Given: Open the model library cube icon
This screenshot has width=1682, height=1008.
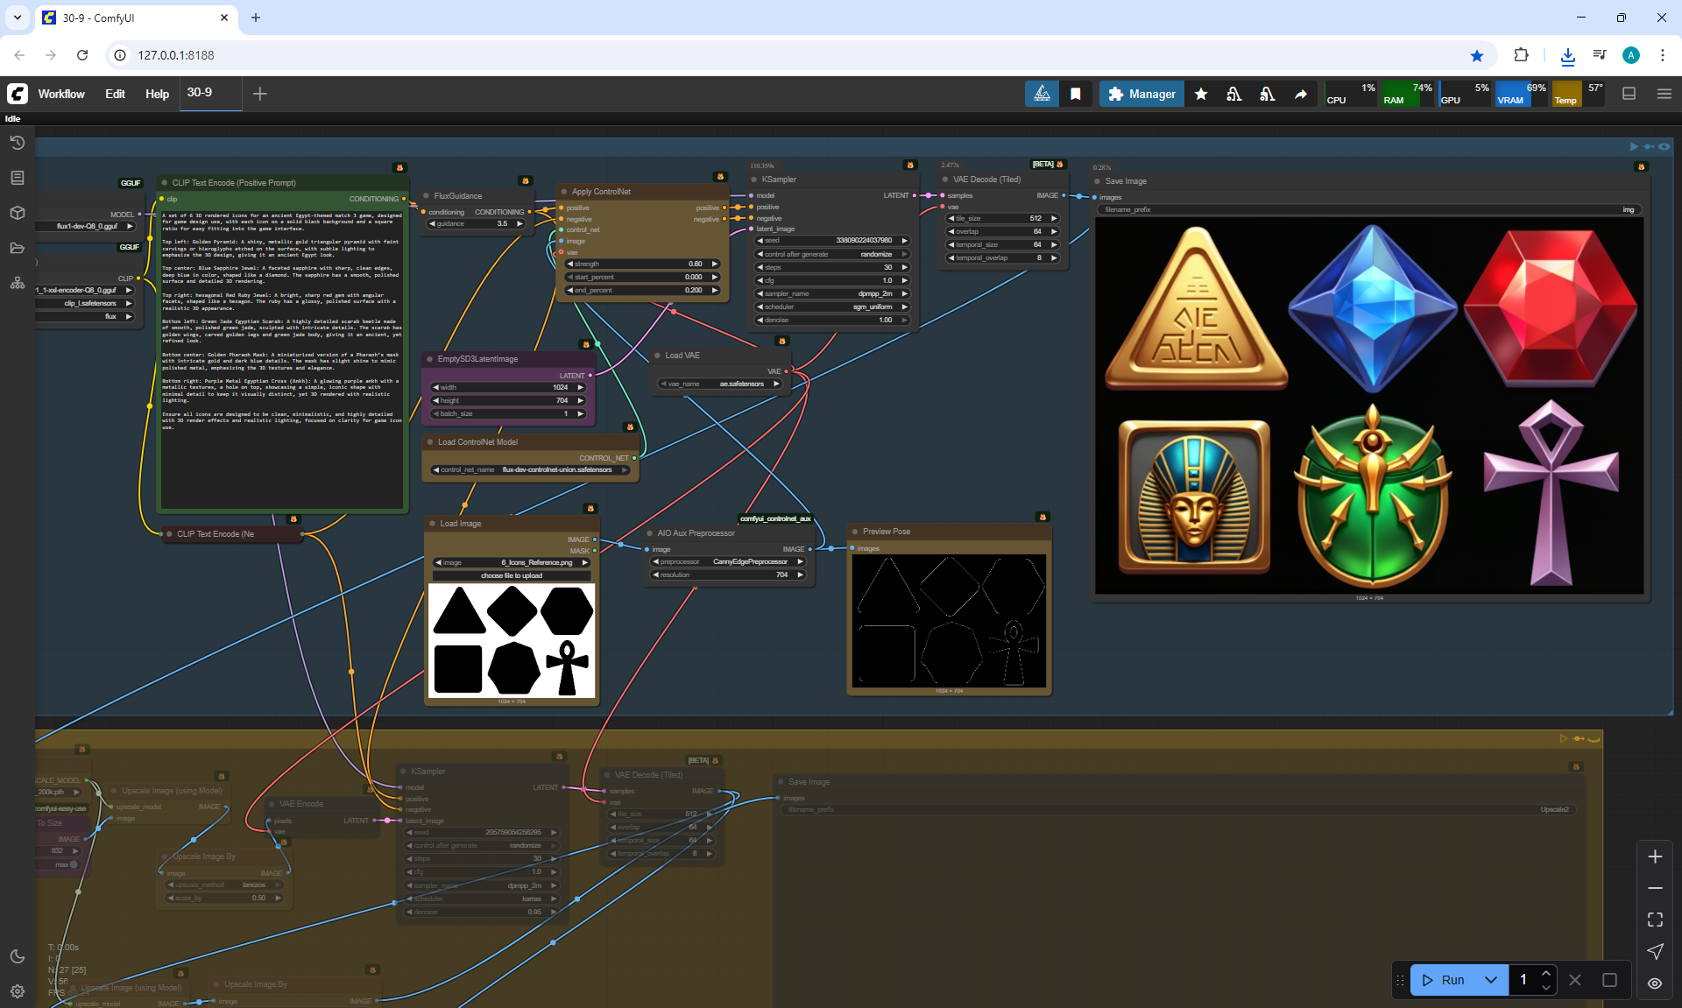Looking at the screenshot, I should click(x=17, y=213).
